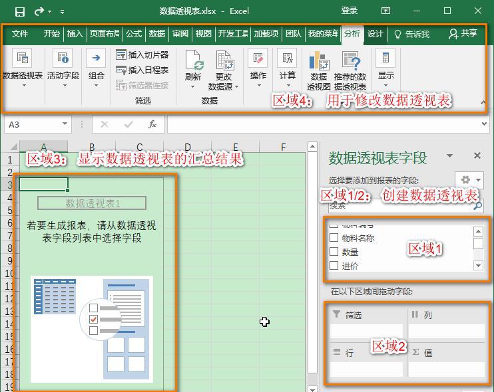Screen dimensions: 494x392
Task: Open the Quick Access Toolbar customize arrow
Action: [62, 12]
